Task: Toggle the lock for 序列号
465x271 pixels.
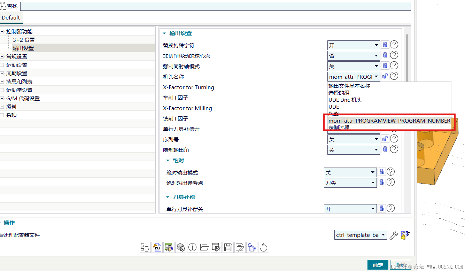Action: point(385,139)
